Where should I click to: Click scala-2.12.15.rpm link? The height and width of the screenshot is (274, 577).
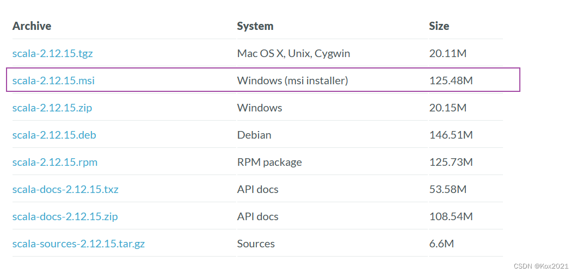point(55,162)
